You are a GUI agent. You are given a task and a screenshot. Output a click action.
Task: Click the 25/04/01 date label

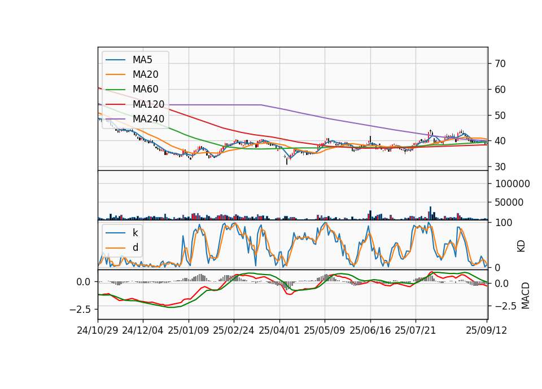point(279,330)
